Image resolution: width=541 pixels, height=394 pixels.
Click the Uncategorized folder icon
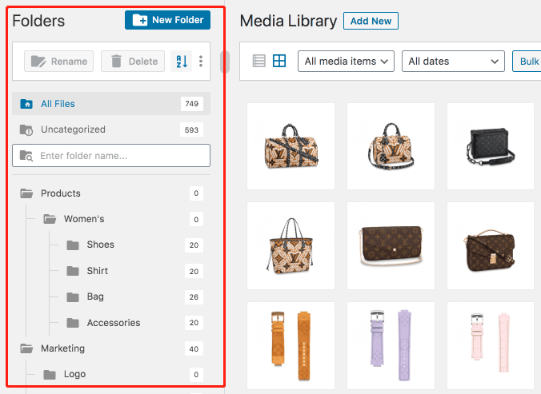26,129
